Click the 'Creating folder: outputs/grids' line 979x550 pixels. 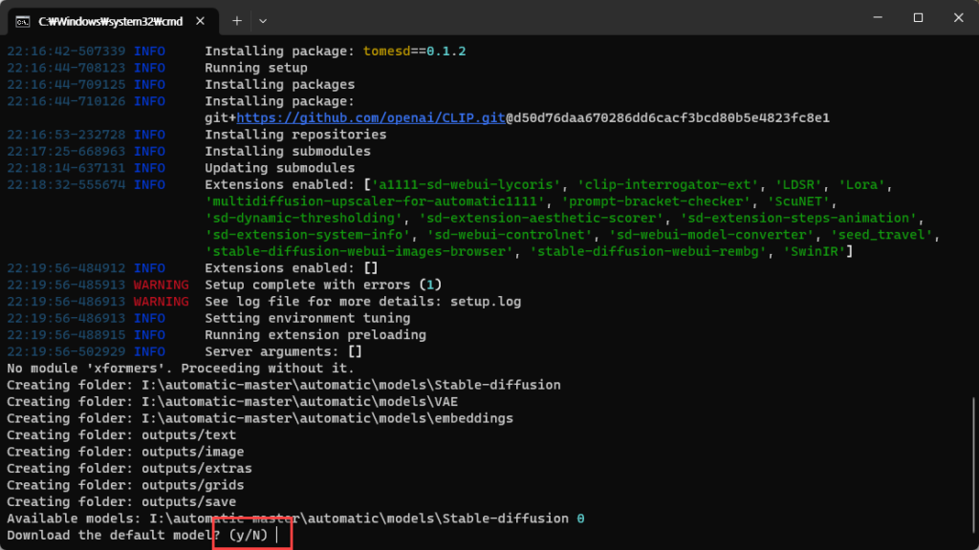[125, 485]
